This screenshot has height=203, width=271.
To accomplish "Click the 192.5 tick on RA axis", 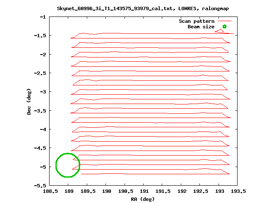I will pyautogui.click(x=200, y=191).
